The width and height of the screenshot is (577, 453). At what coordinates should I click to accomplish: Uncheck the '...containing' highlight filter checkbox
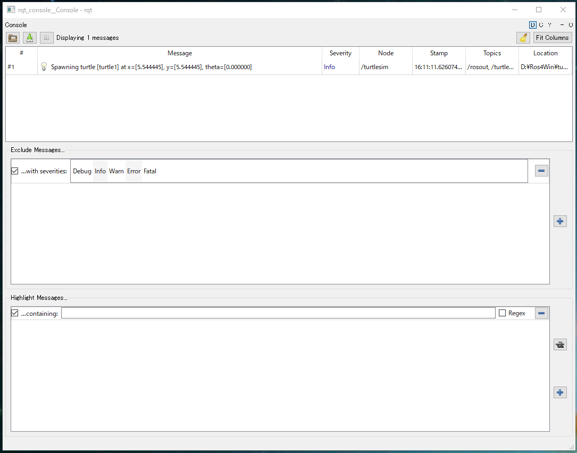click(15, 313)
